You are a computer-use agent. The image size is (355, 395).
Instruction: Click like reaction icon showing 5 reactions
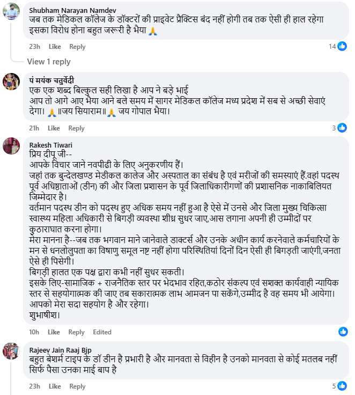(342, 386)
